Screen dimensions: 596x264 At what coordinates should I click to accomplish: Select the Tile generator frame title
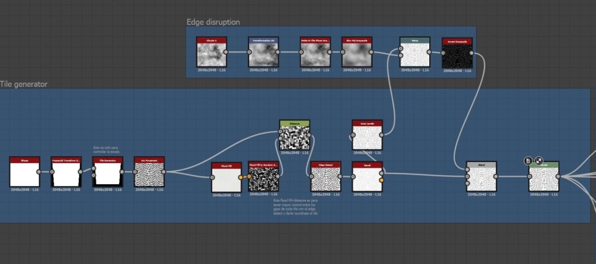click(x=24, y=85)
